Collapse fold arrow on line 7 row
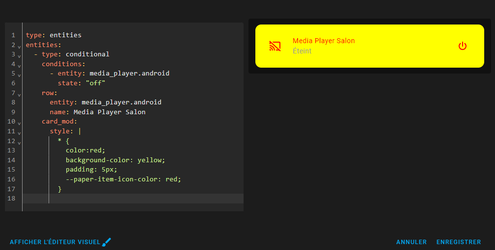Screen dimensions: 495x250 pos(19,95)
